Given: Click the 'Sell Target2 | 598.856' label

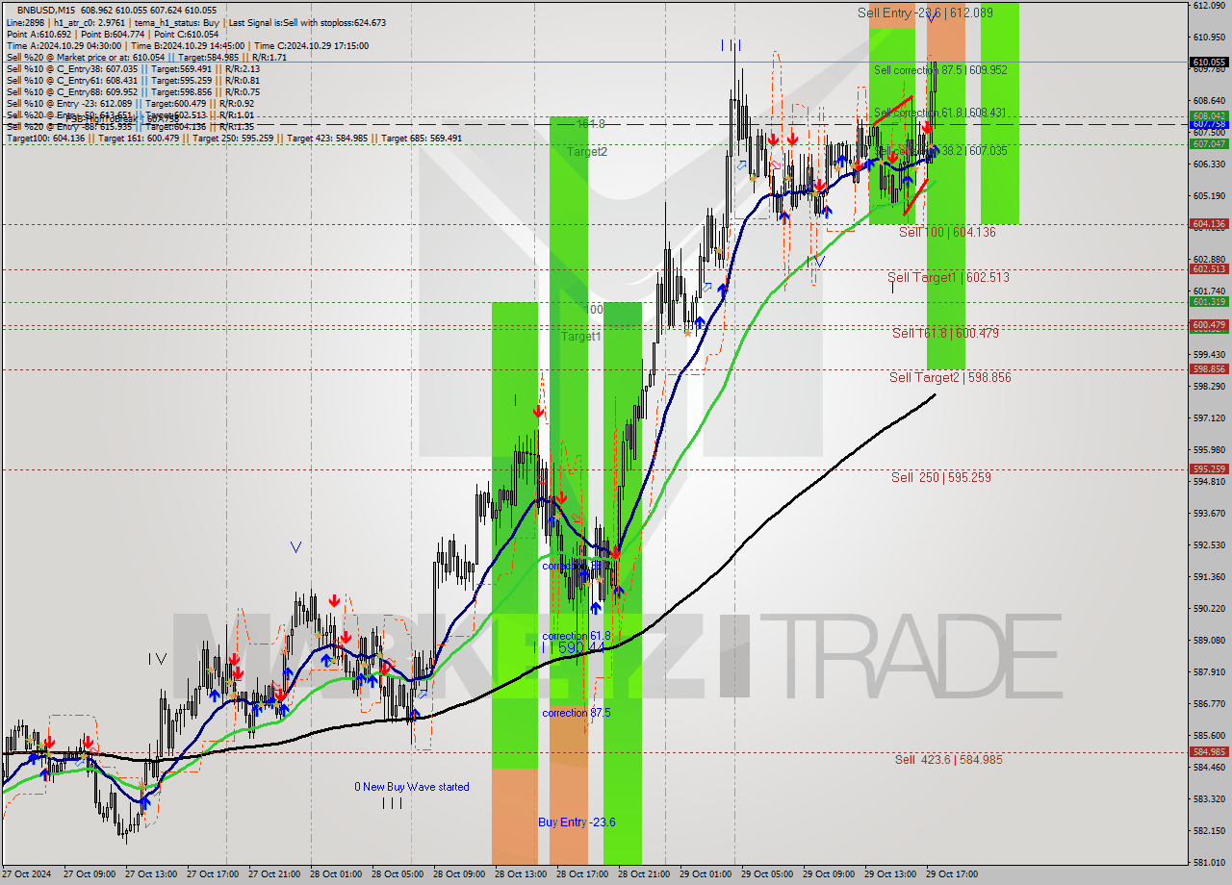Looking at the screenshot, I should (950, 377).
